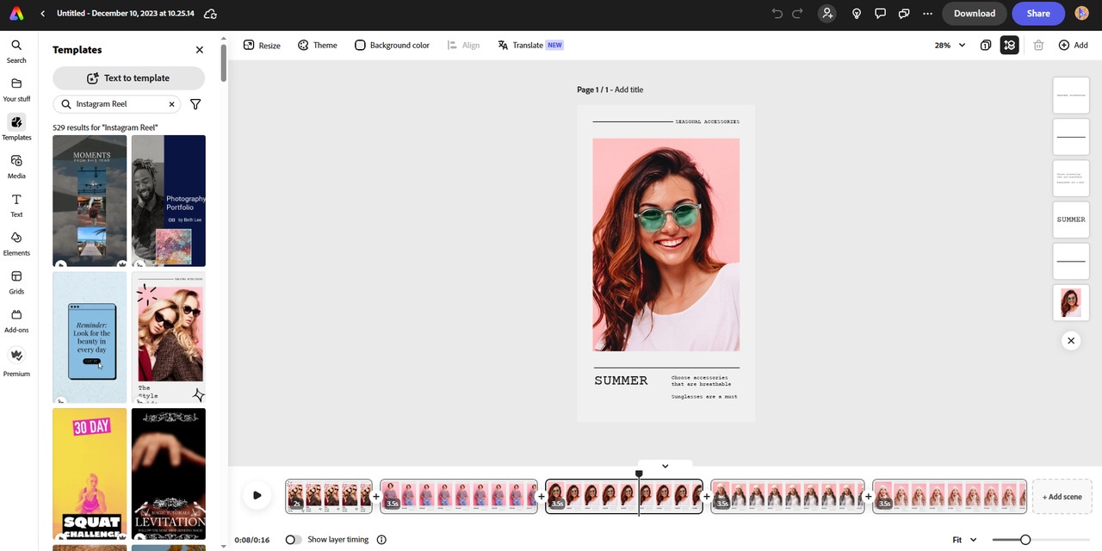
Task: Open the user profile avatar
Action: pyautogui.click(x=1082, y=14)
